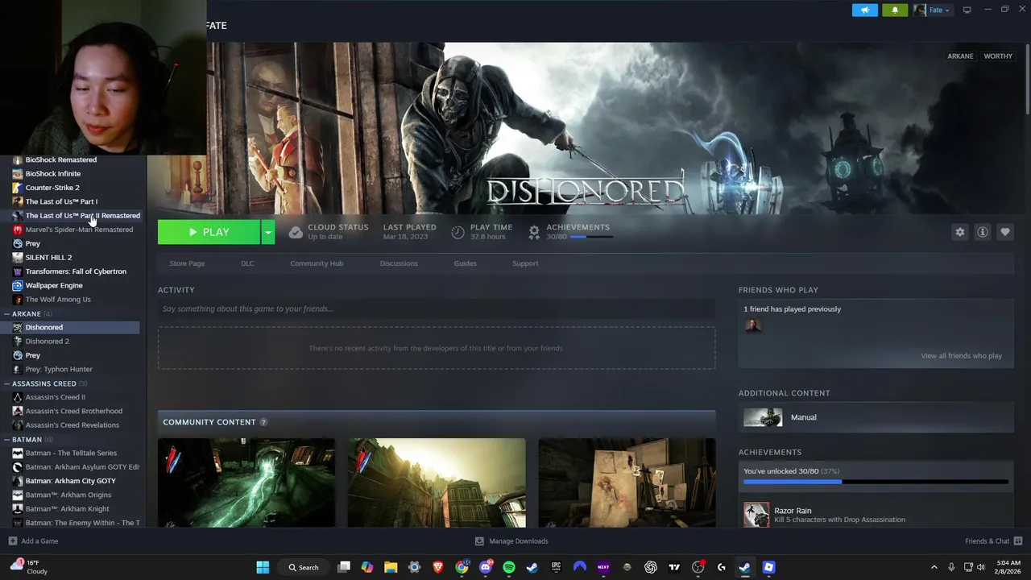This screenshot has height=580, width=1031.
Task: Click the activity comment field
Action: 436,309
